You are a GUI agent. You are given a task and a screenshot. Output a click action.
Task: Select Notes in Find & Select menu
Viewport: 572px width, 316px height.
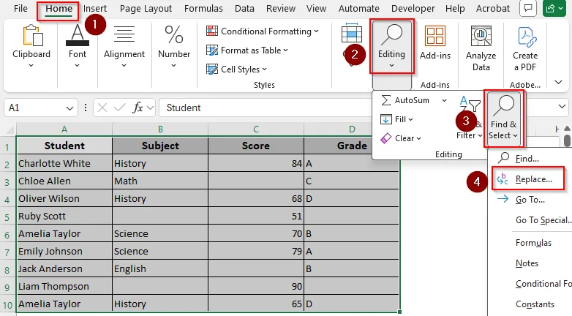(527, 263)
